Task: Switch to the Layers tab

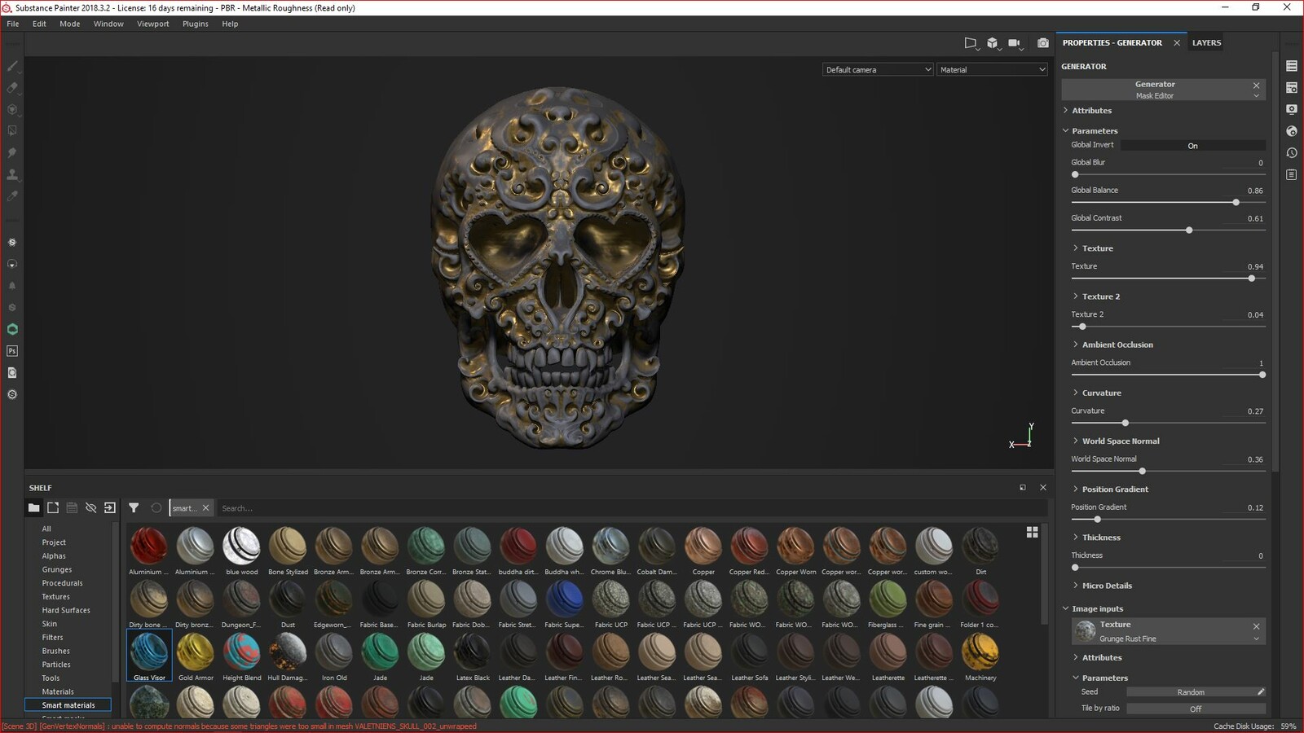Action: (x=1206, y=43)
